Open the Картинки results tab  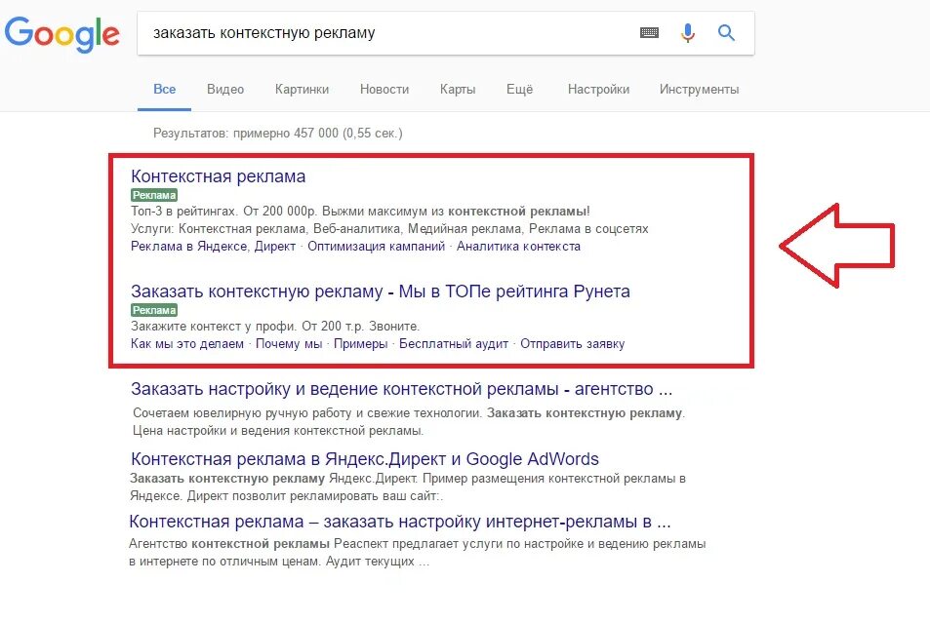(302, 90)
